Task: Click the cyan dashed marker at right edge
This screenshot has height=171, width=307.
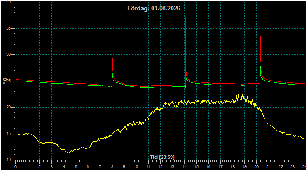Action: 305,82
